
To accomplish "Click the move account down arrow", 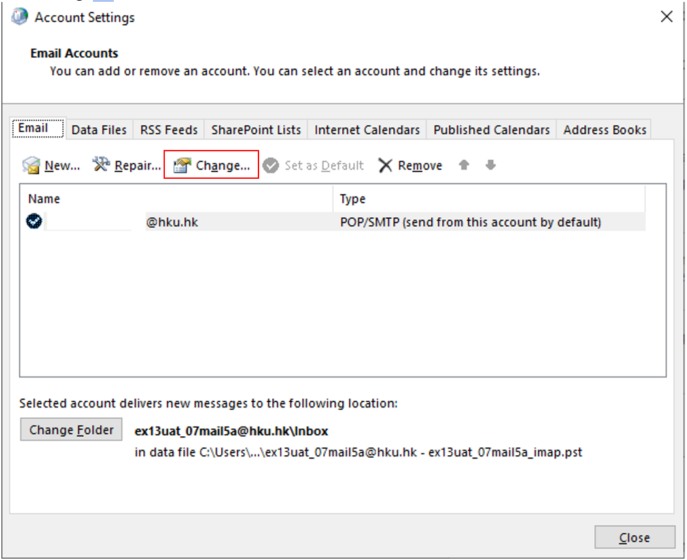I will pos(490,165).
